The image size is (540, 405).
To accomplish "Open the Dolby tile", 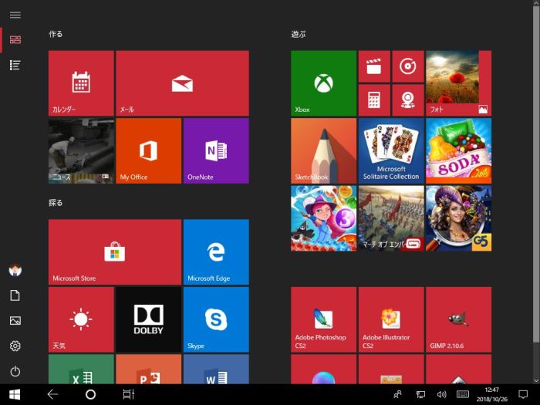I will point(148,319).
